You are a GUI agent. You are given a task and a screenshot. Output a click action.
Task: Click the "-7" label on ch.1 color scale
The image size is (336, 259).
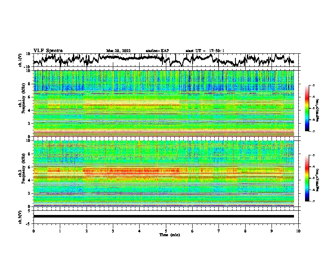[x=313, y=131]
